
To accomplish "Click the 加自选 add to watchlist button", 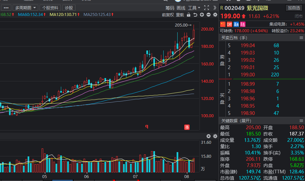I will (x=294, y=8).
